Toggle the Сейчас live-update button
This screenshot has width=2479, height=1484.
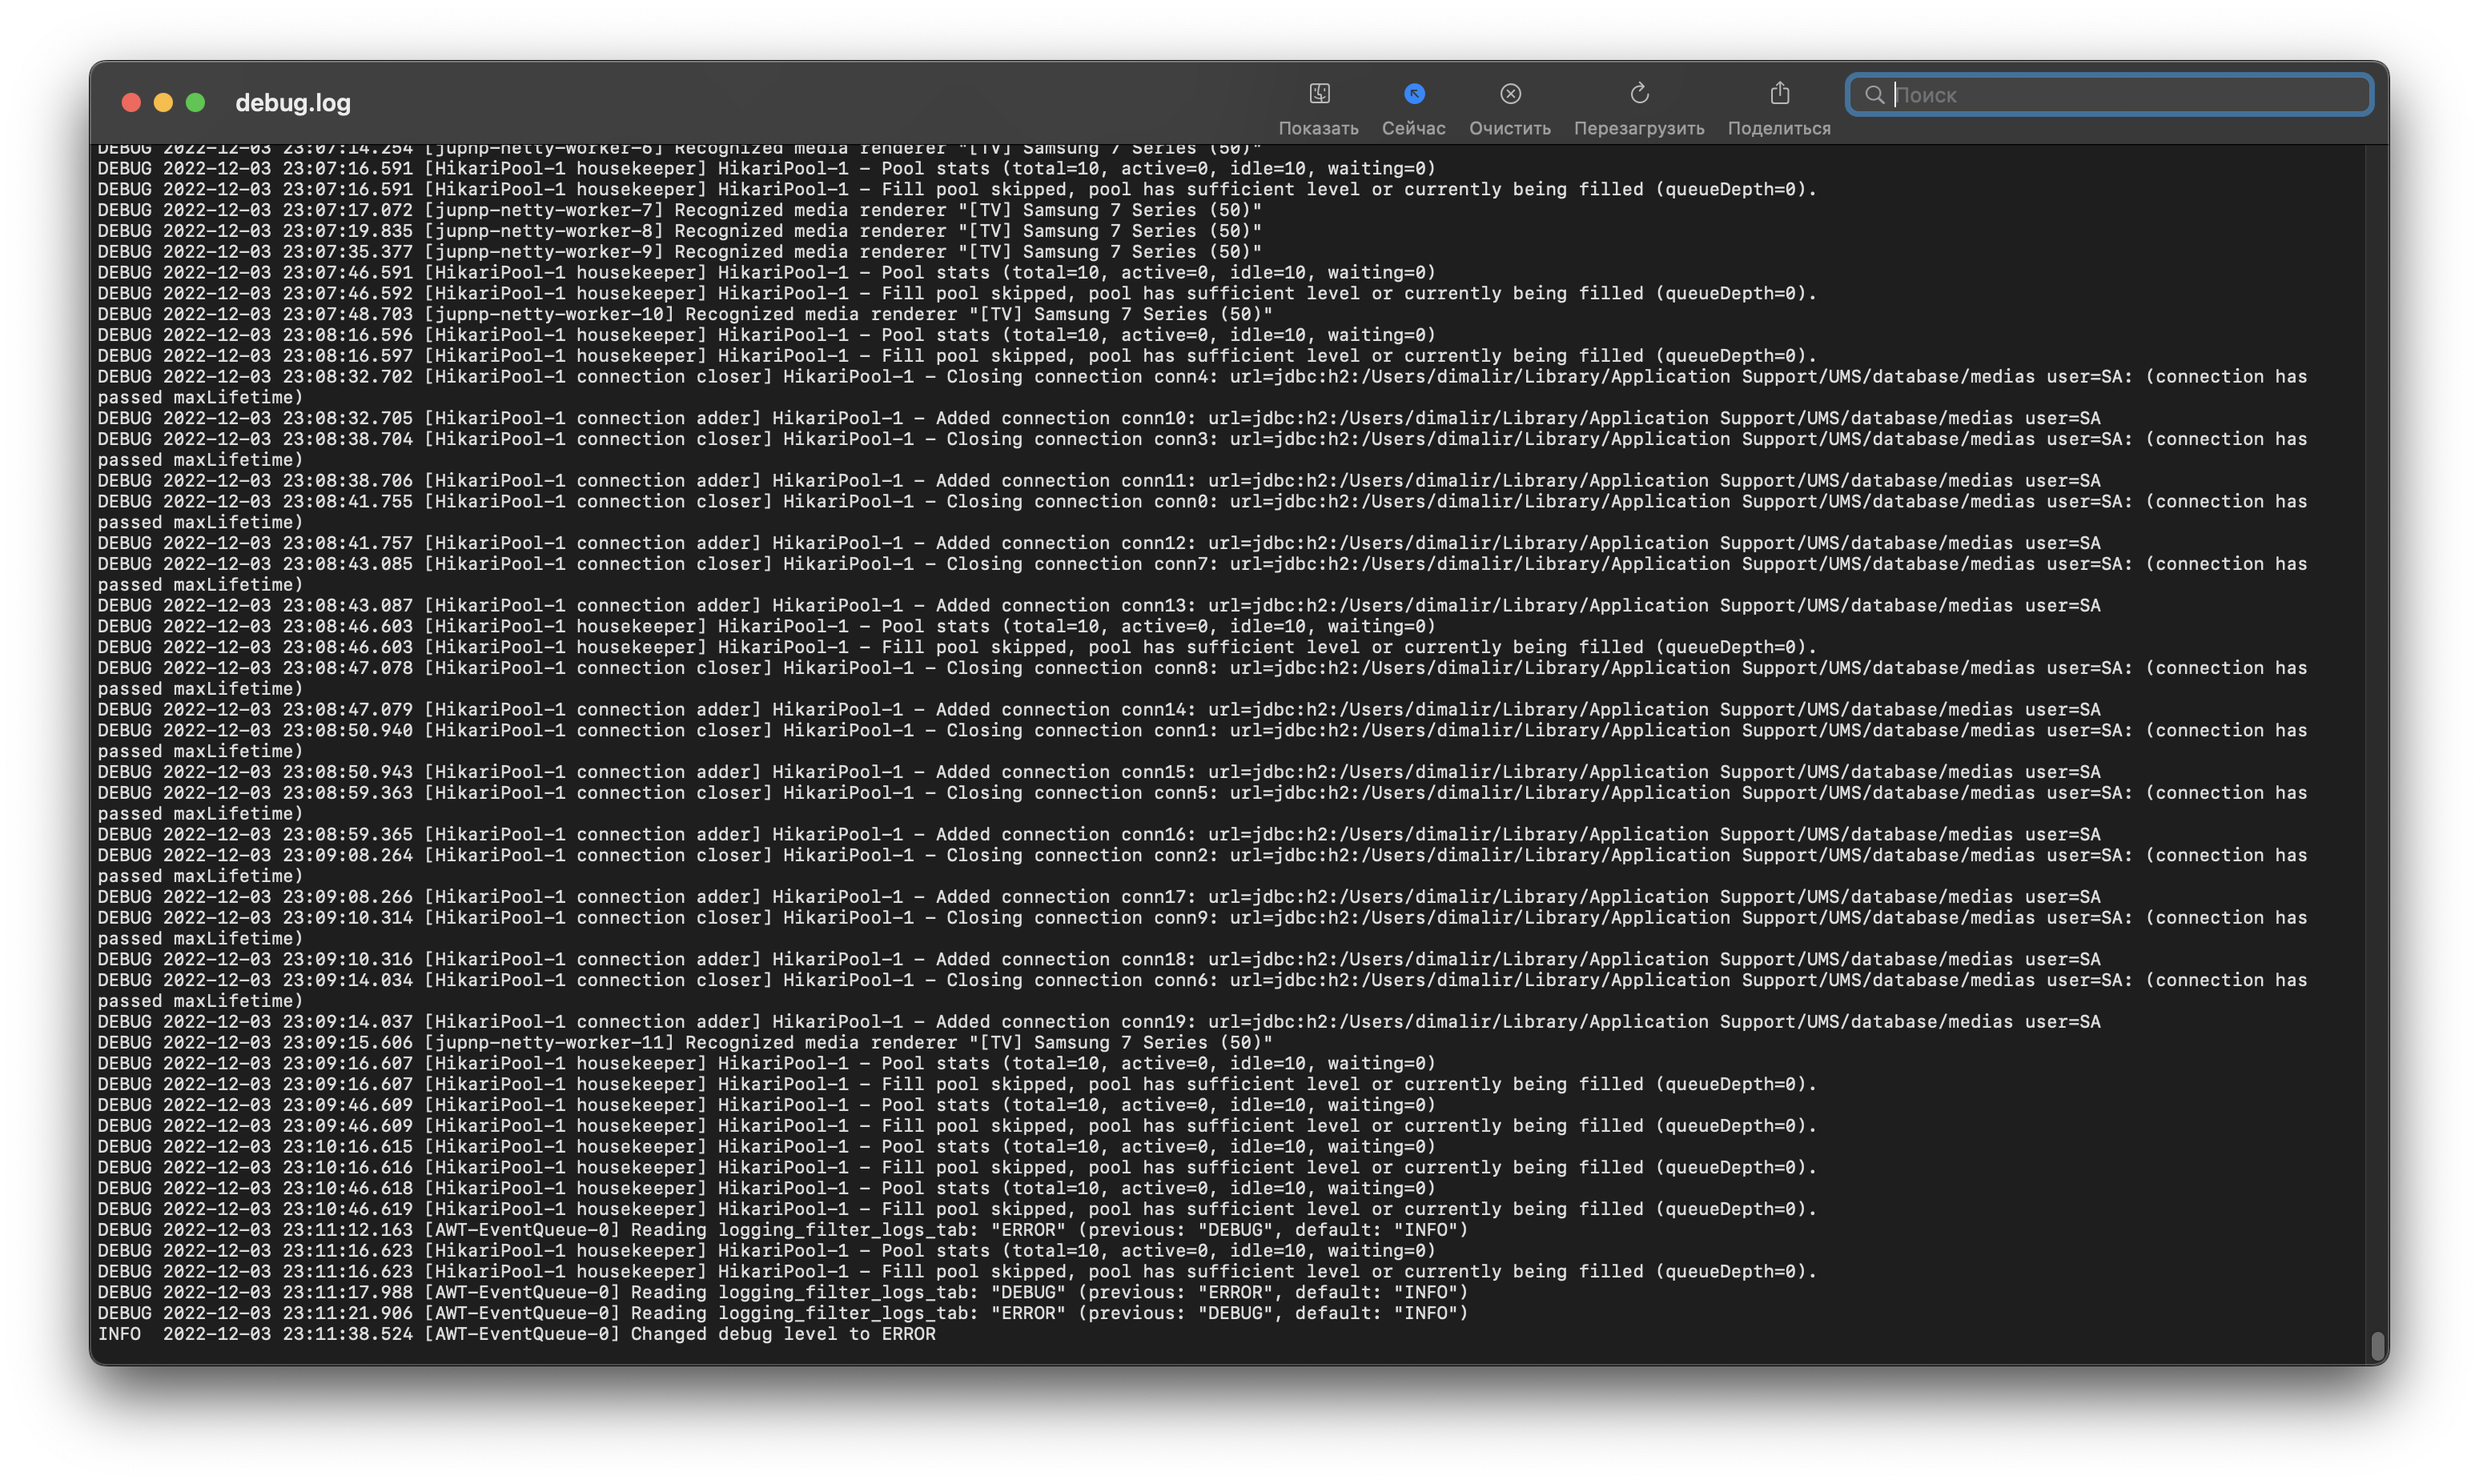tap(1412, 94)
